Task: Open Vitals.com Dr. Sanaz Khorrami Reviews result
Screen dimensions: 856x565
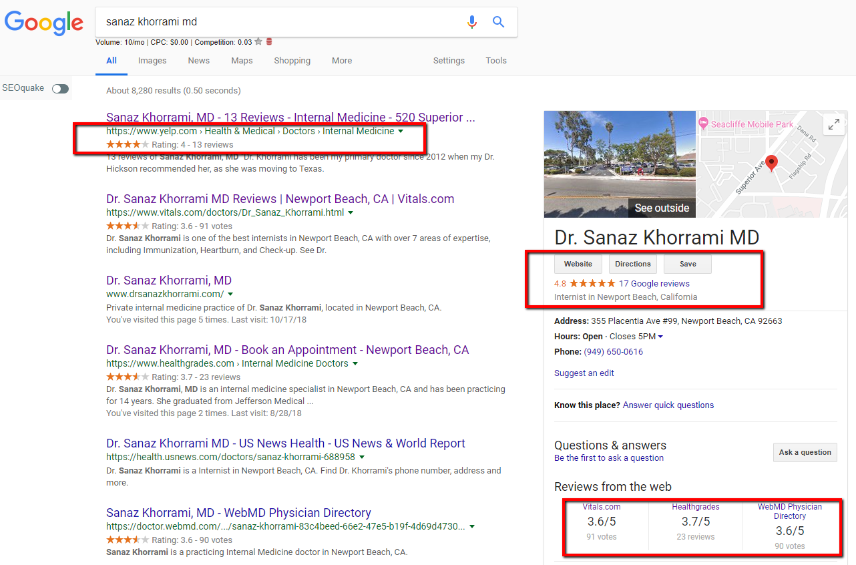Action: (x=280, y=199)
